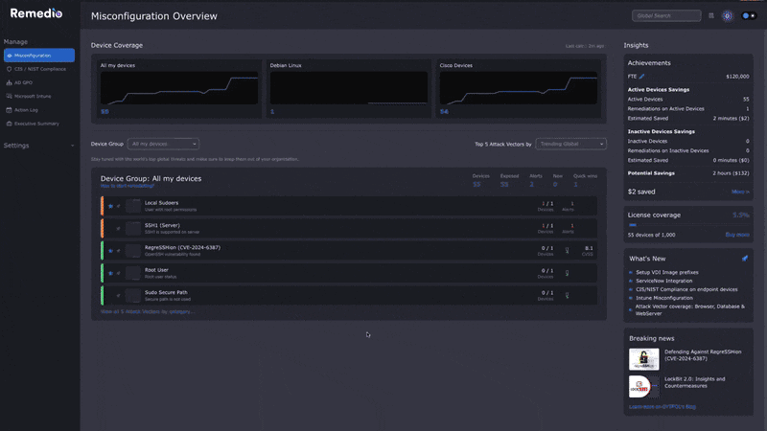
Task: Click the count under the Cisco Devices chart
Action: click(444, 112)
